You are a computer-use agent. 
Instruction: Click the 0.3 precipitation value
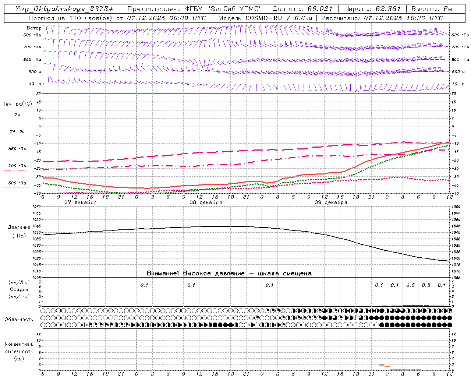point(426,285)
